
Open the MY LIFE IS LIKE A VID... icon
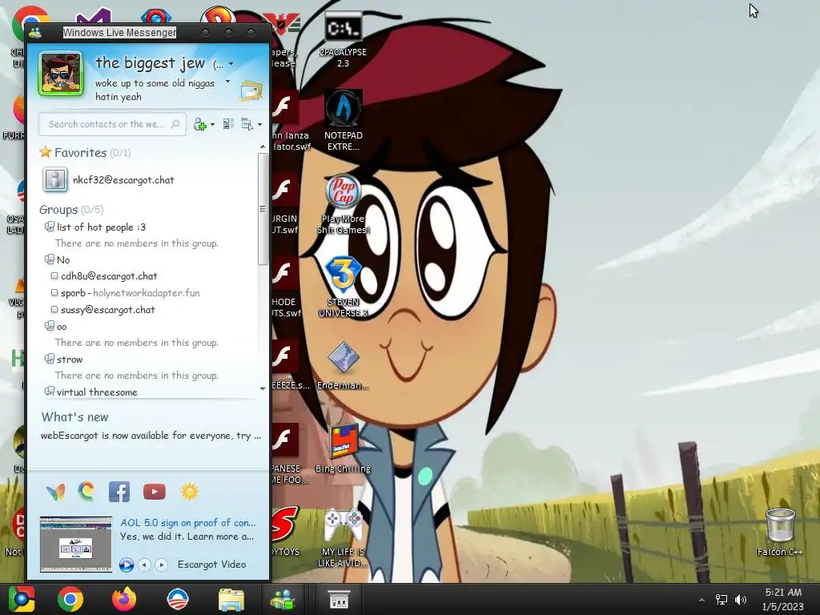click(x=343, y=539)
